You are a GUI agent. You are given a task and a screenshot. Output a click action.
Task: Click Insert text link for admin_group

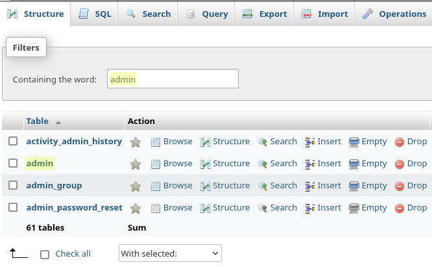329,185
